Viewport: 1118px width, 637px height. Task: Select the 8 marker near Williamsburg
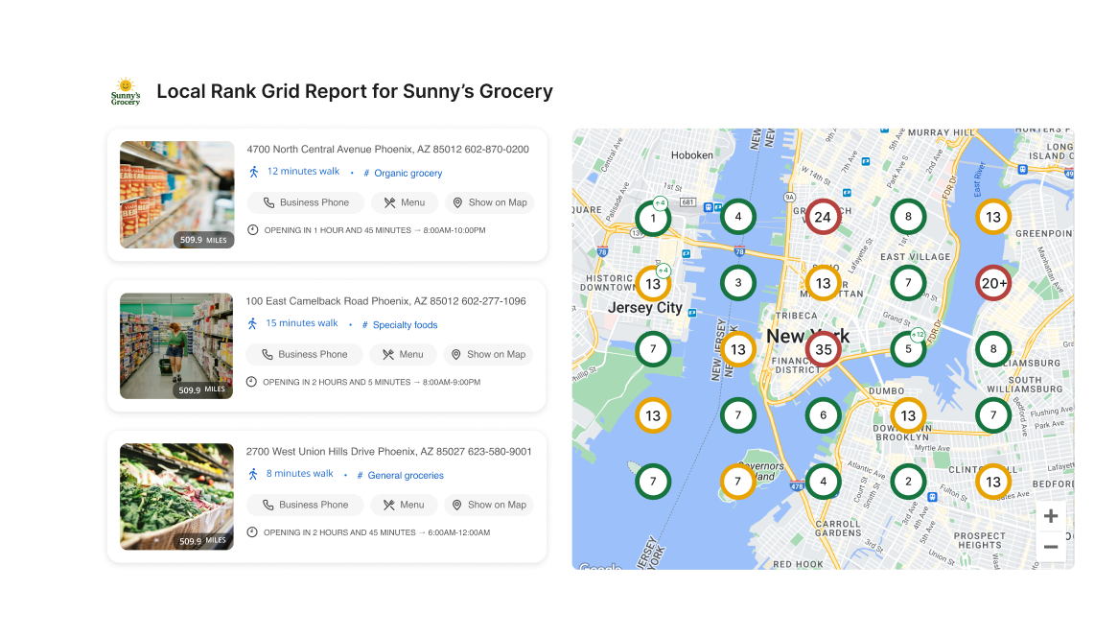(x=993, y=349)
